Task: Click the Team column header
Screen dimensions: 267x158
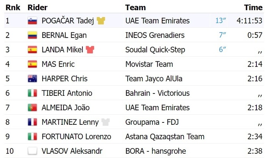Action: [135, 7]
